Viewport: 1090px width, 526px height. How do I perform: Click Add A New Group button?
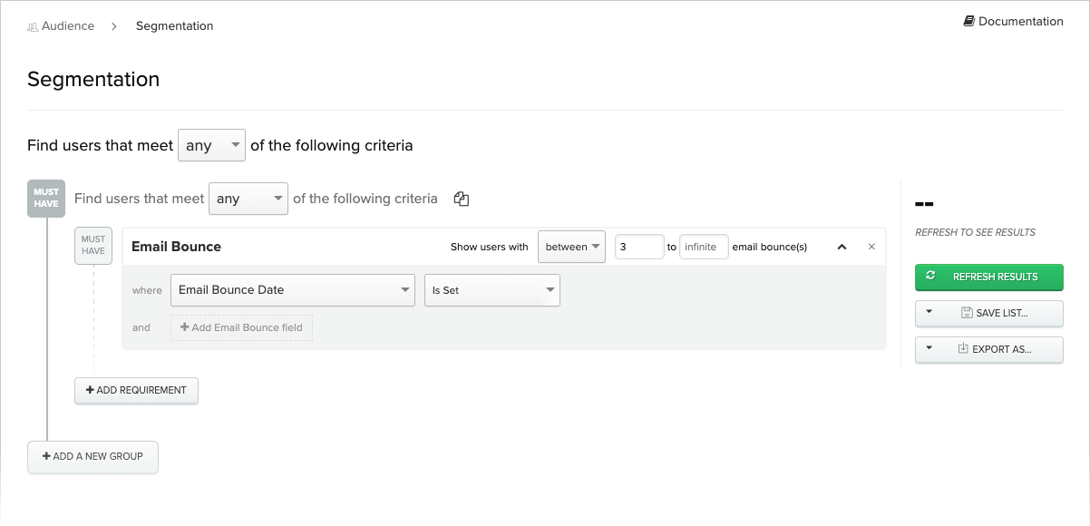(92, 456)
